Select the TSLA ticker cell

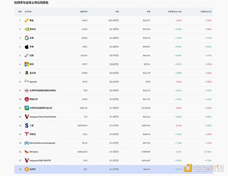click(85, 134)
